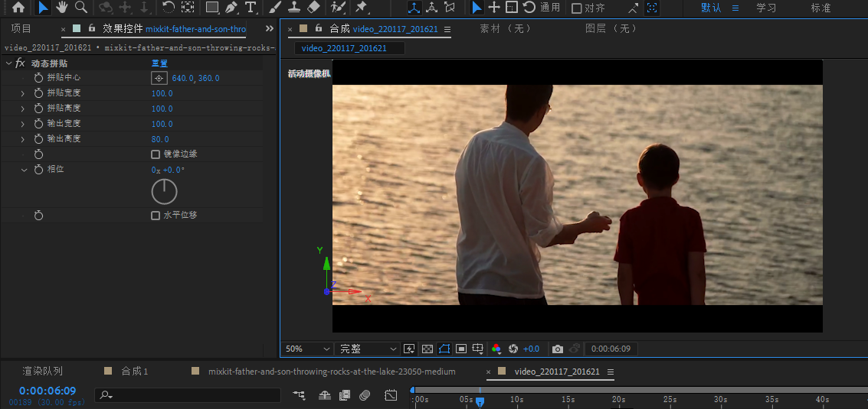The height and width of the screenshot is (409, 868).
Task: Open the 50% magnification dropdown
Action: (307, 349)
